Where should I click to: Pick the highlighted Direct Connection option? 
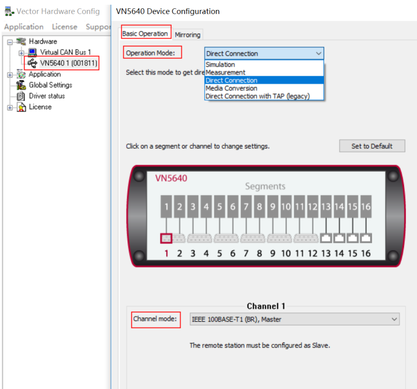point(265,80)
